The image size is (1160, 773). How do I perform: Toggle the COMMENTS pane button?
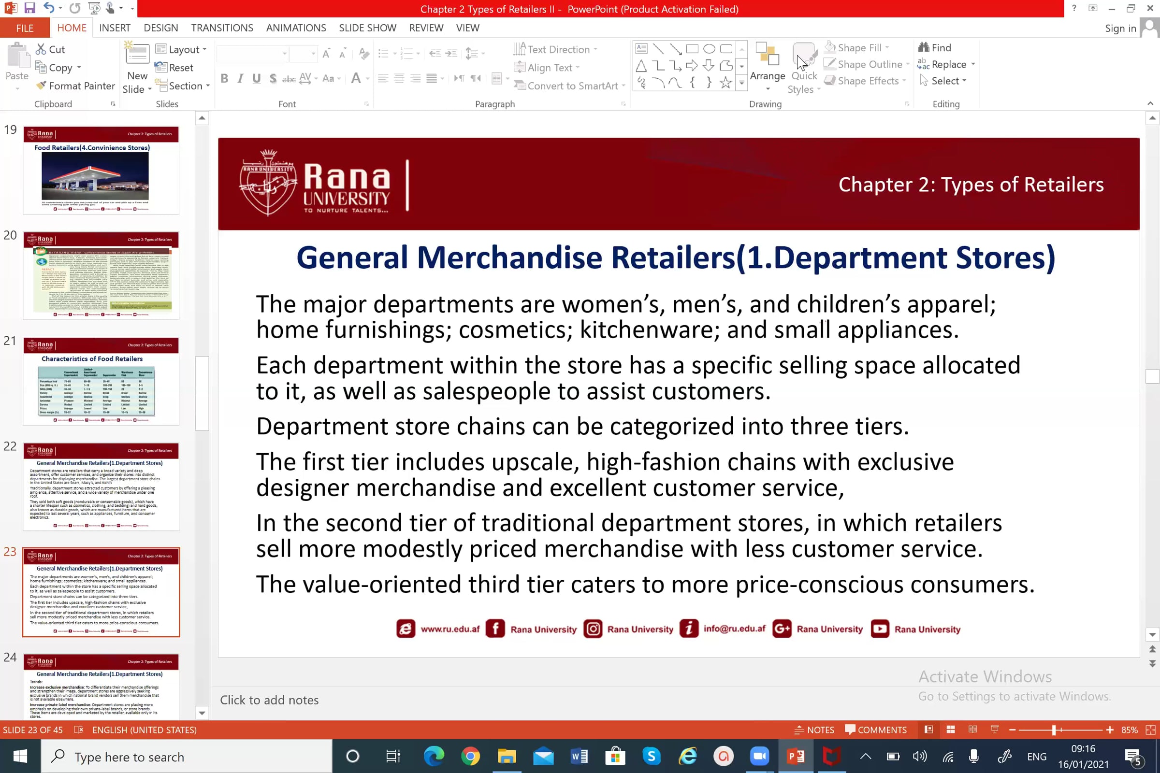click(x=875, y=730)
